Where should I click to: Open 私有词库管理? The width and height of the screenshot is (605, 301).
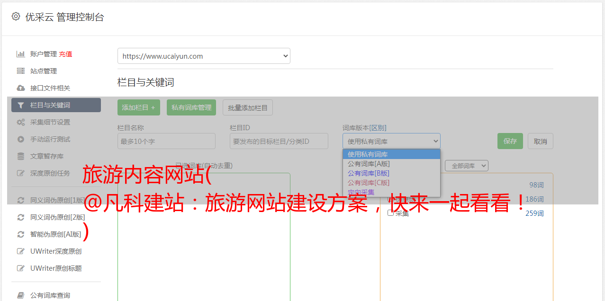point(191,107)
